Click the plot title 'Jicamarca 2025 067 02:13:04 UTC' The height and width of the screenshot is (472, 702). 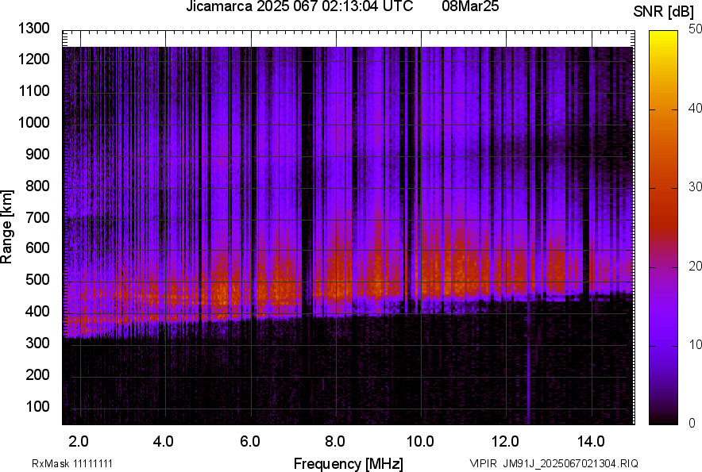(299, 6)
